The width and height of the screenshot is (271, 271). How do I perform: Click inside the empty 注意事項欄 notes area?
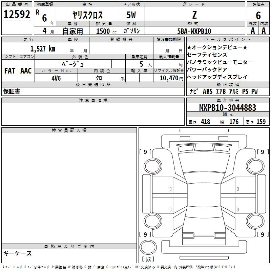point(93,114)
